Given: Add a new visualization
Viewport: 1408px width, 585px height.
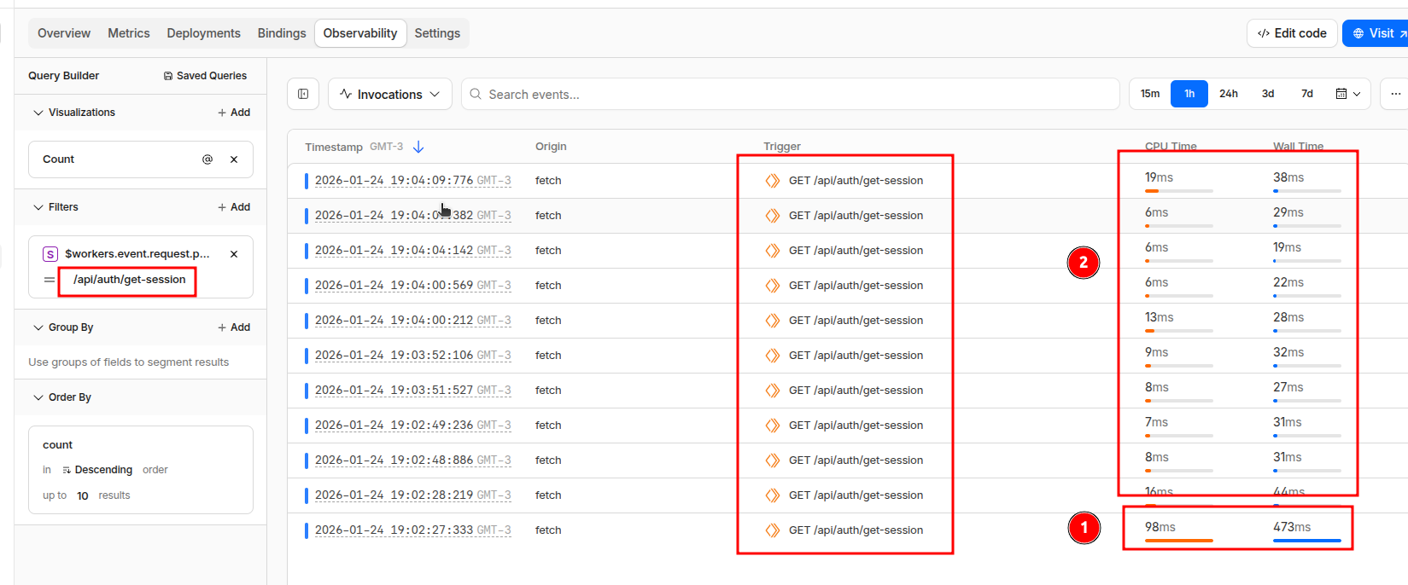Looking at the screenshot, I should (x=234, y=113).
